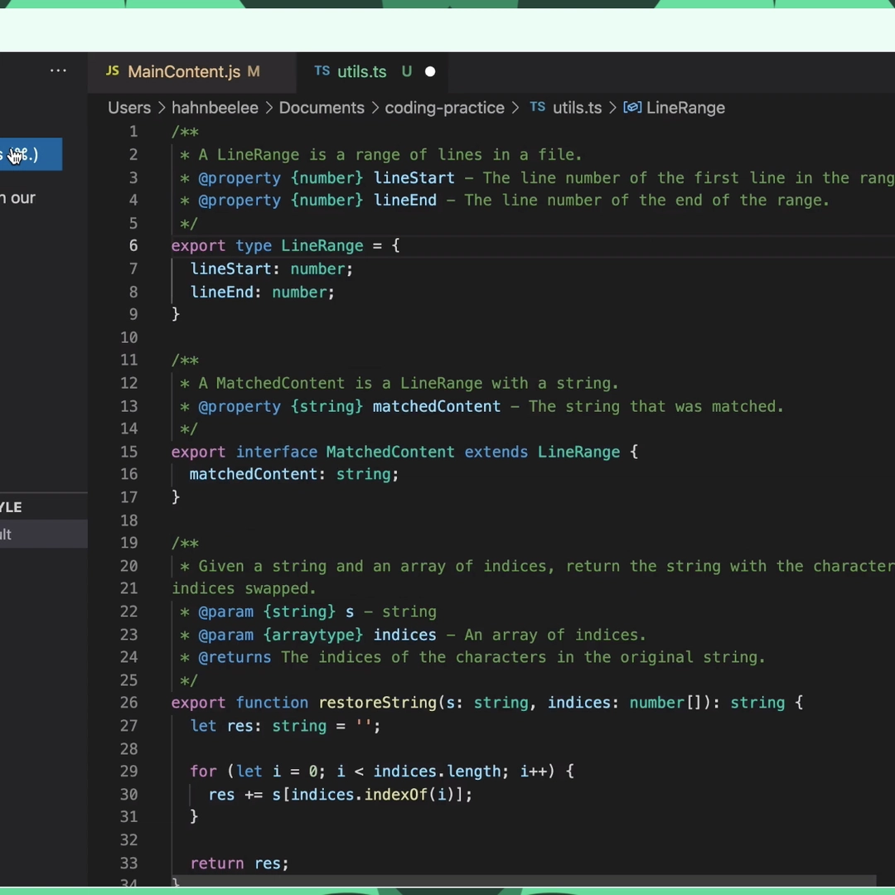Click 'indices.length' in the for loop
The image size is (895, 895).
pyautogui.click(x=437, y=772)
